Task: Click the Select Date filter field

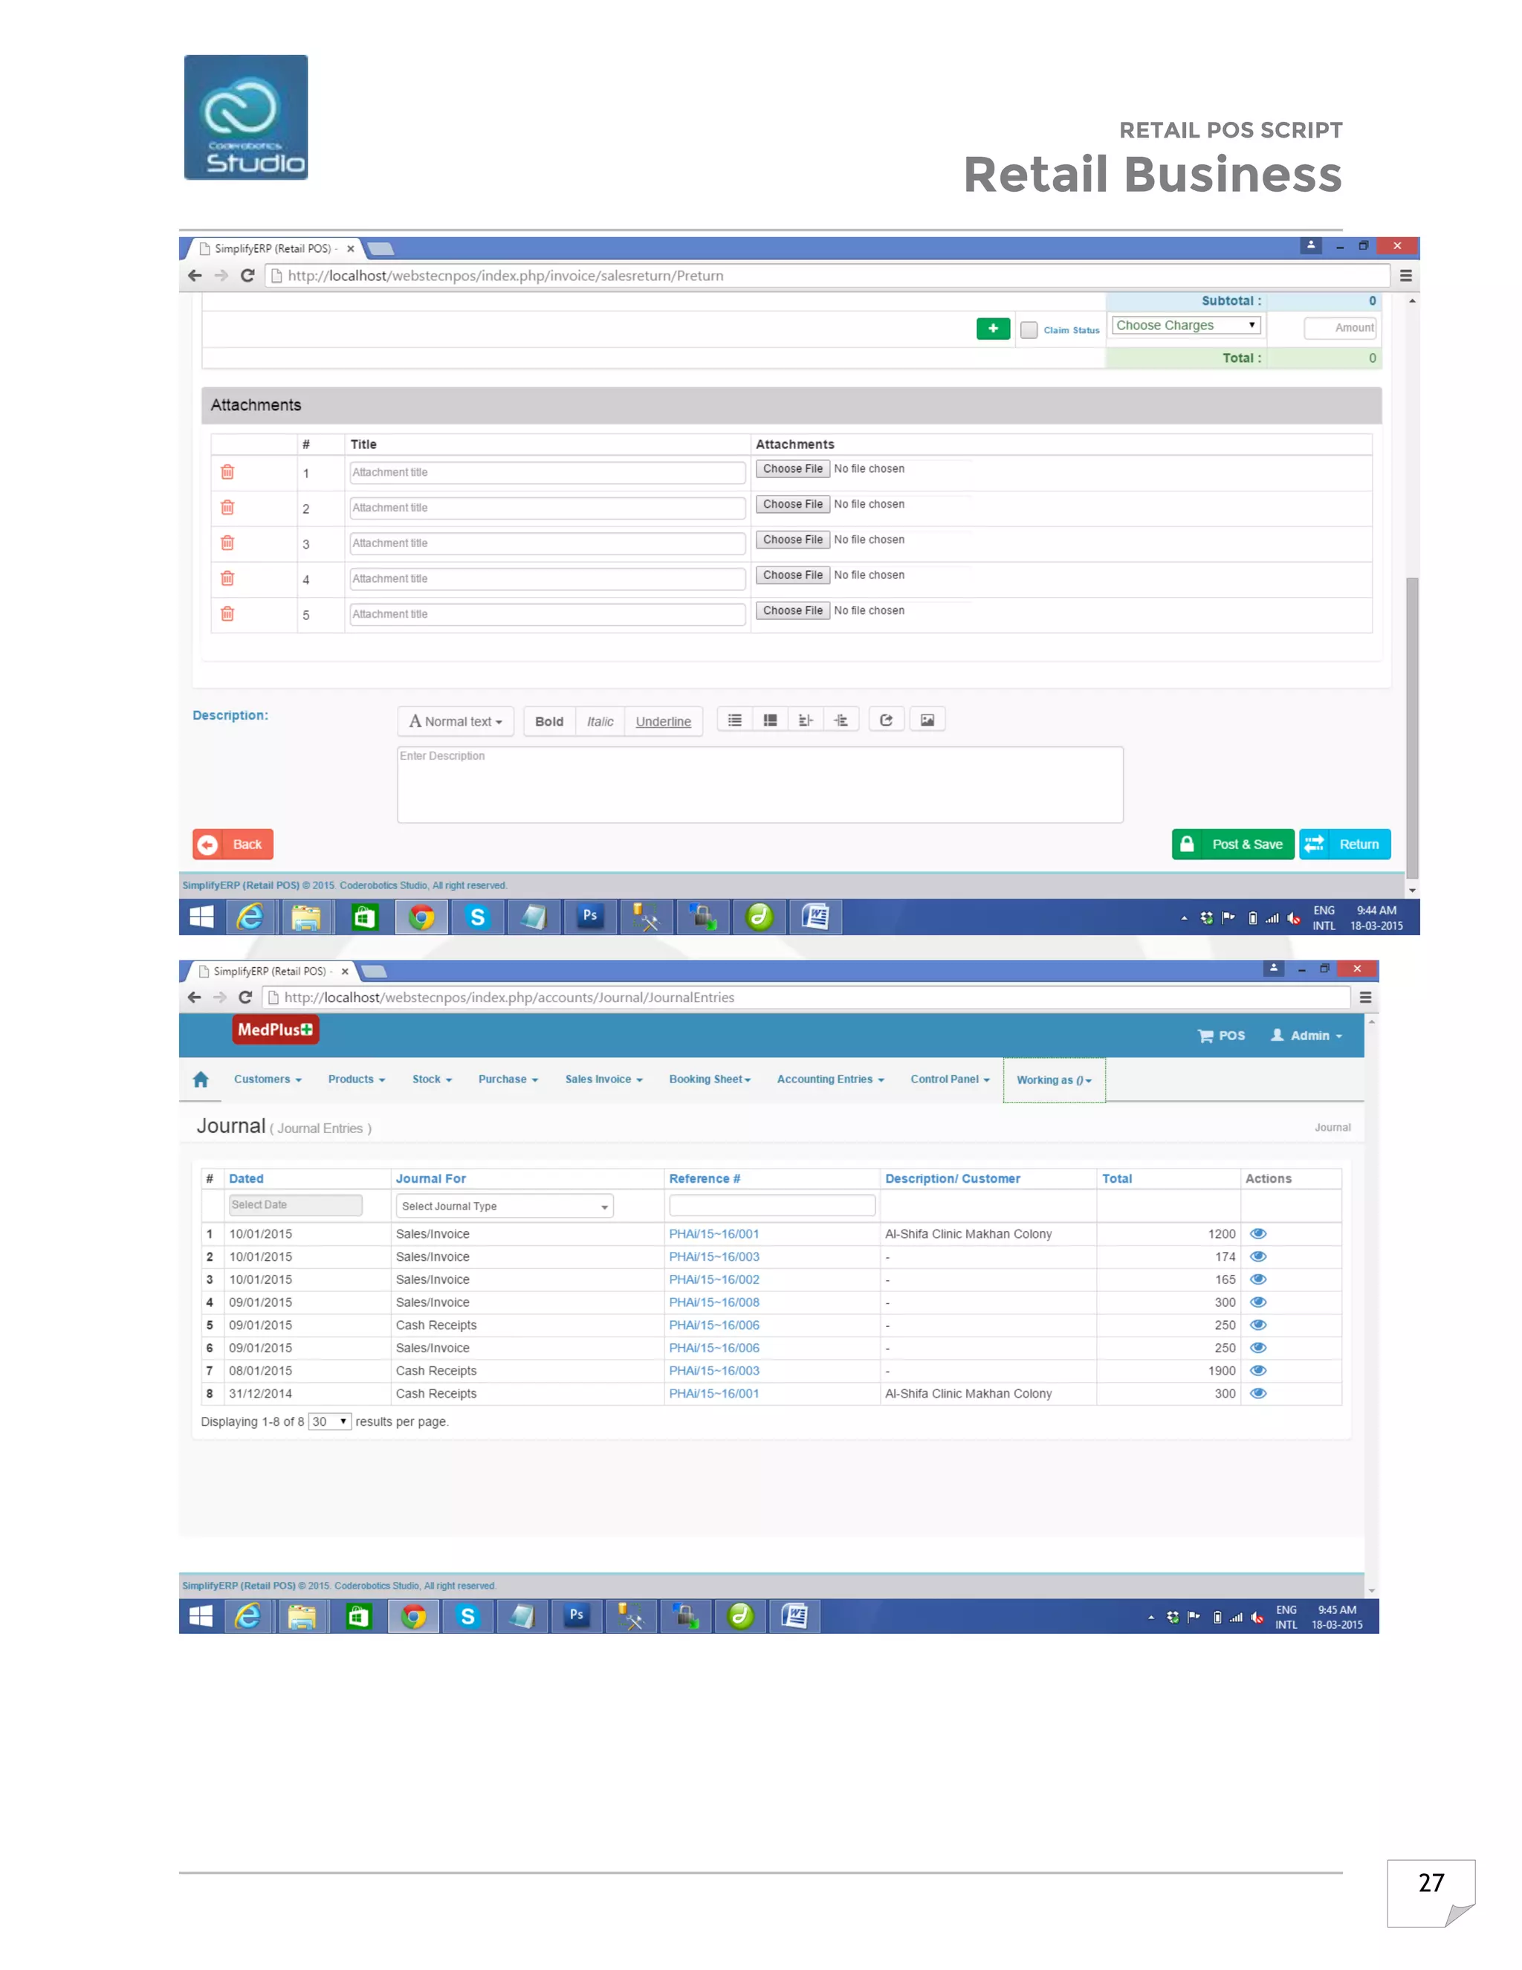Action: [296, 1204]
